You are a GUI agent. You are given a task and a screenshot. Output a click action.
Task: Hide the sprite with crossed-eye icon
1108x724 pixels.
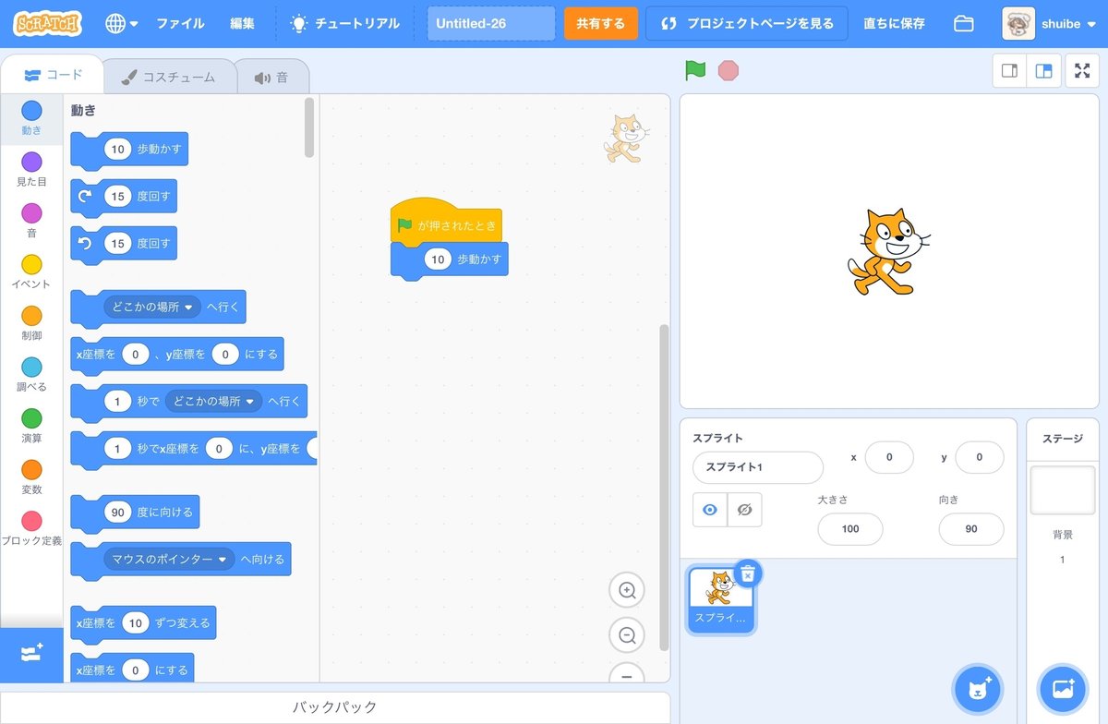coord(744,510)
